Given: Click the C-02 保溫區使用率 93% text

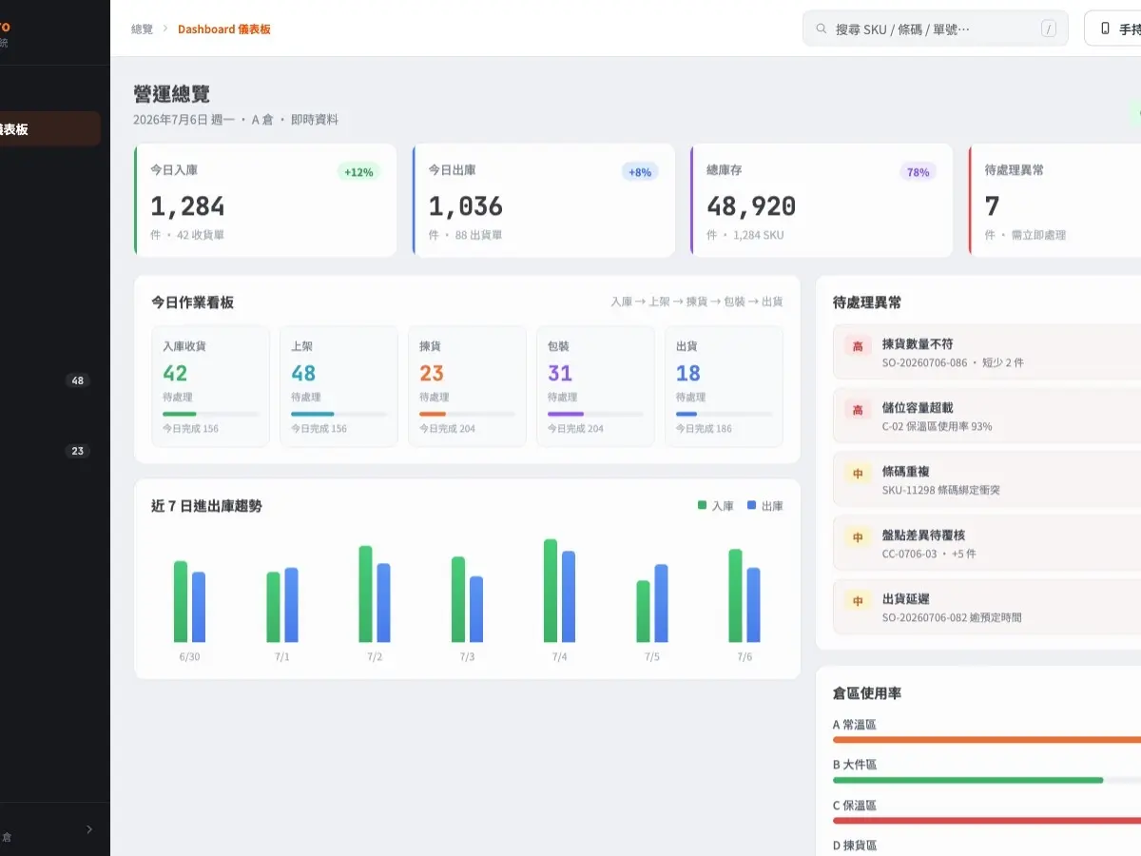Looking at the screenshot, I should click(x=937, y=426).
